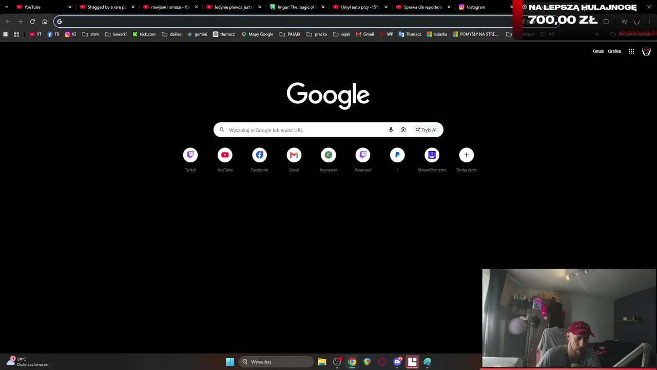Click the Chrome icon in the taskbar
This screenshot has height=370, width=657.
tap(352, 362)
